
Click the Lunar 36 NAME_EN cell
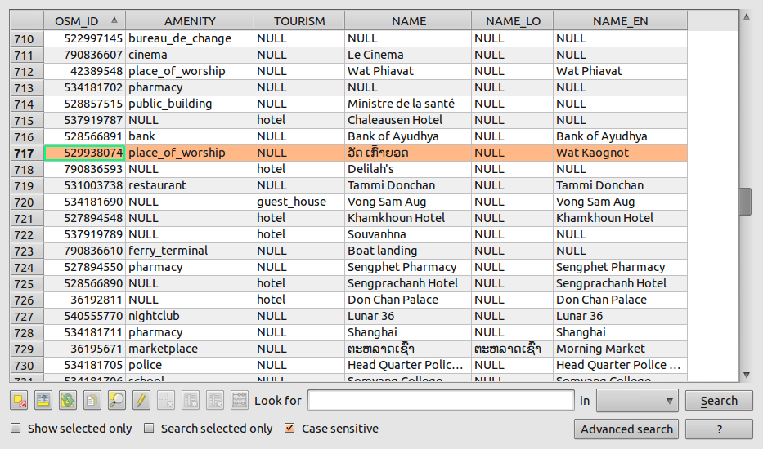pos(621,317)
